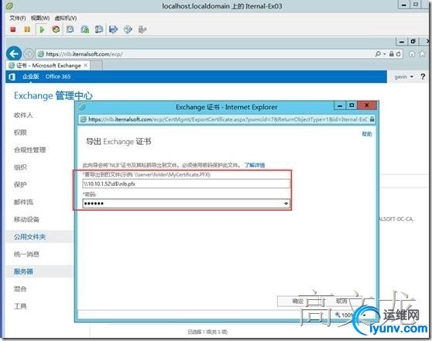Open 服务器 in the left navigation

(23, 271)
